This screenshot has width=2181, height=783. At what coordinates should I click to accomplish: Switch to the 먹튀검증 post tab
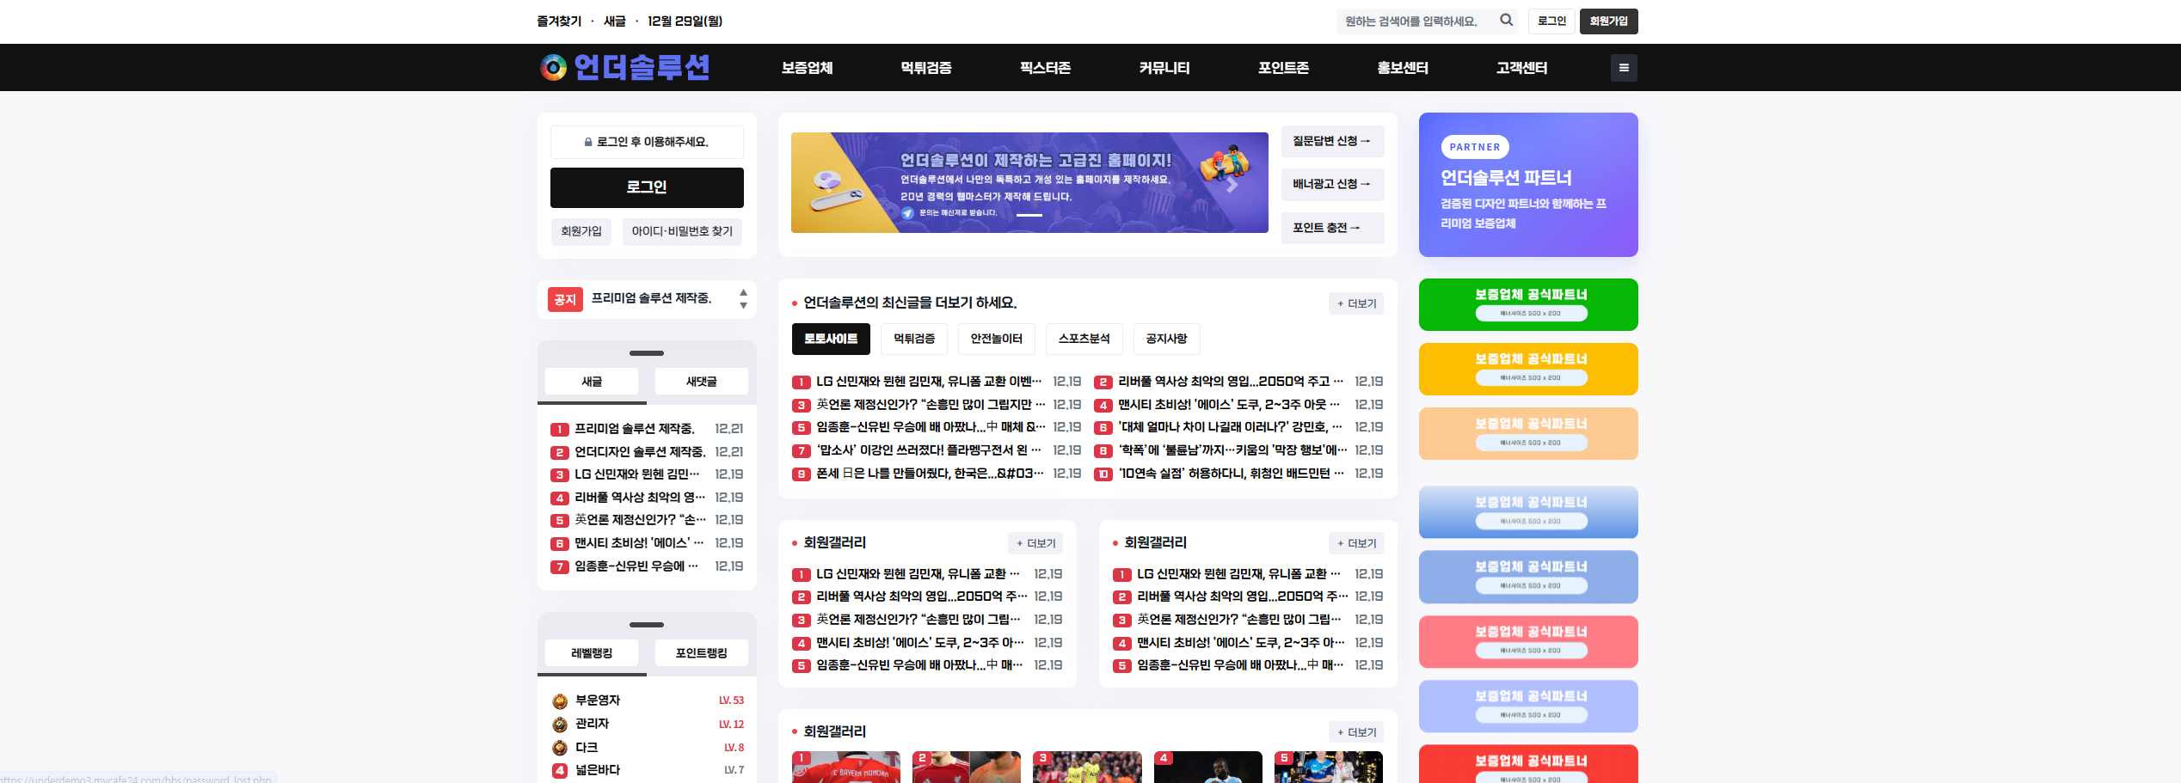click(x=913, y=339)
